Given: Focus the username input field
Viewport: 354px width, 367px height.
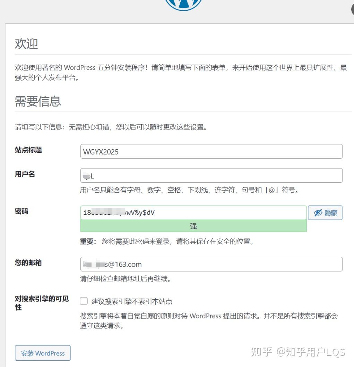Looking at the screenshot, I should [x=211, y=175].
